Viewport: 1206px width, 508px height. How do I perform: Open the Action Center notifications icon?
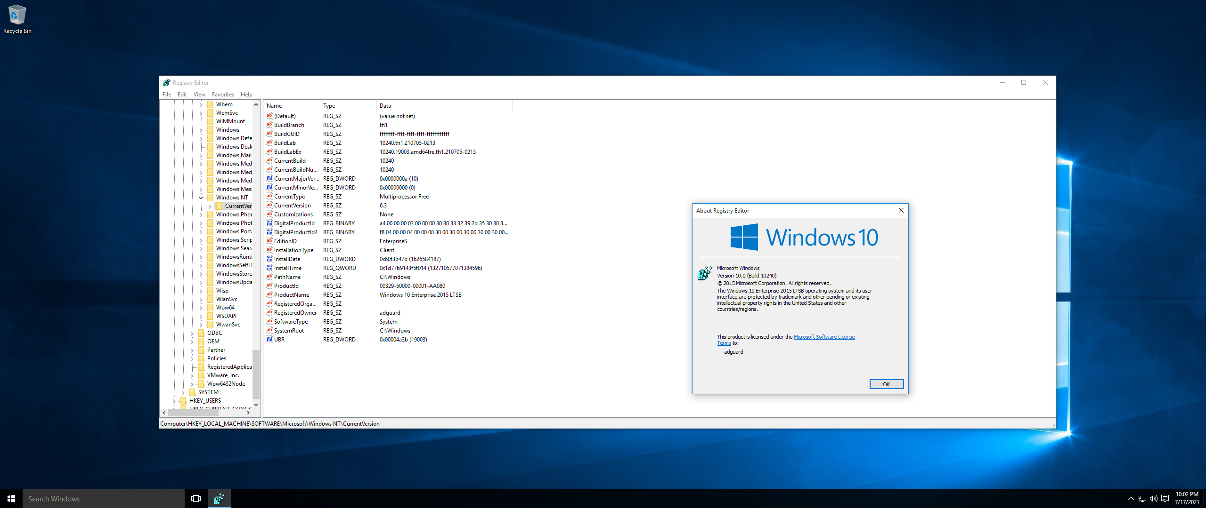click(x=1165, y=499)
